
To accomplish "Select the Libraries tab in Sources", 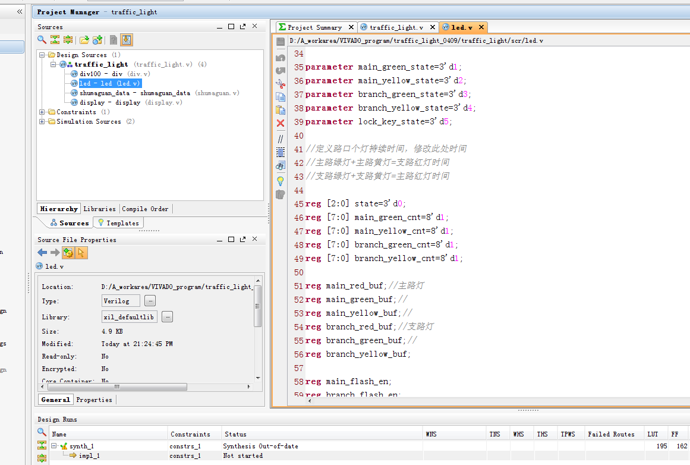I will point(99,209).
